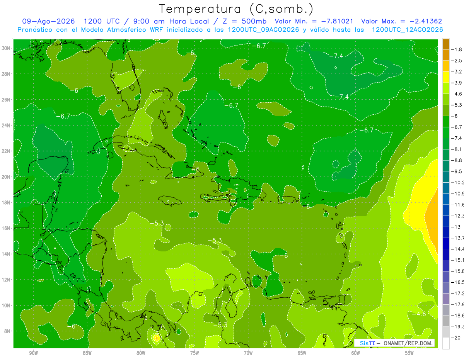
Task: Click the '-15.1' legend value
Action: tap(458, 260)
